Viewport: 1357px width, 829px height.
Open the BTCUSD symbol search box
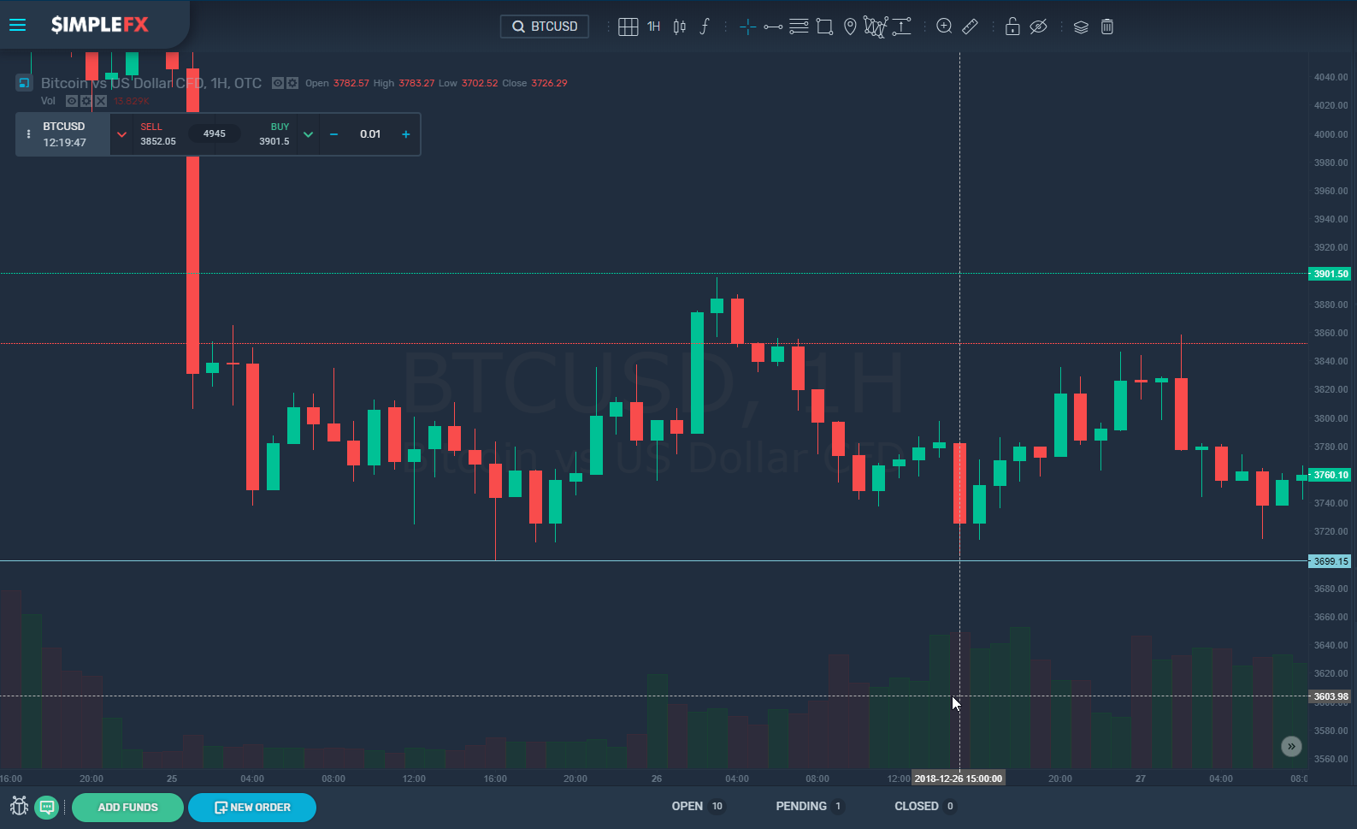tap(545, 27)
